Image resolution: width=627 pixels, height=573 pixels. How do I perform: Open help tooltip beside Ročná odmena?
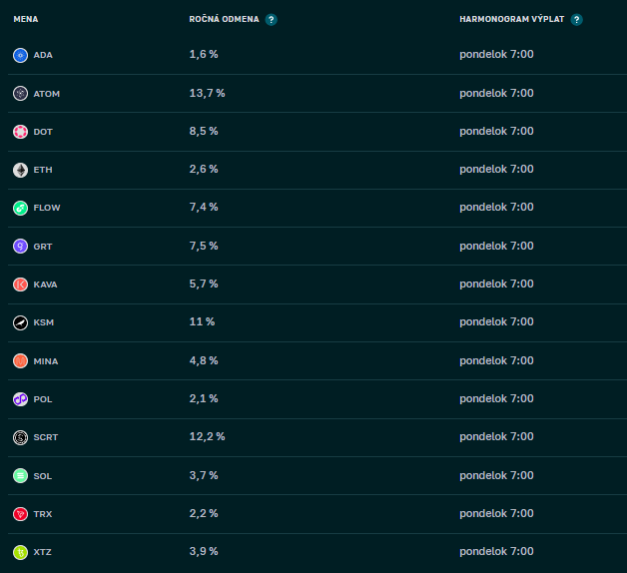point(272,19)
